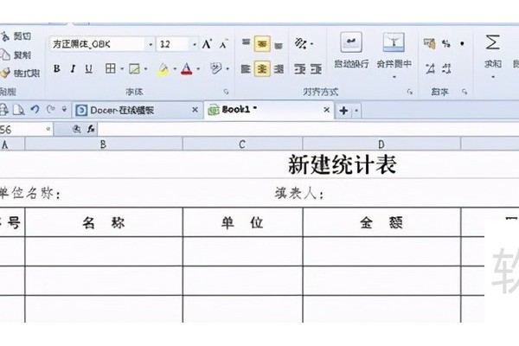Click the Copy (复制) command
This screenshot has width=519, height=346.
[x=16, y=54]
